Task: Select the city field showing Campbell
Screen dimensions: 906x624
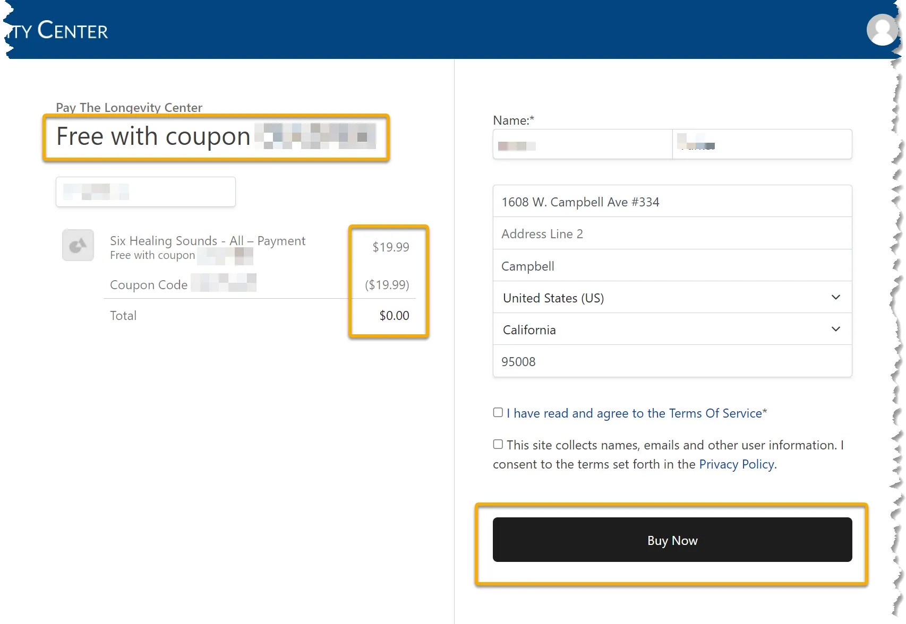Action: [671, 266]
